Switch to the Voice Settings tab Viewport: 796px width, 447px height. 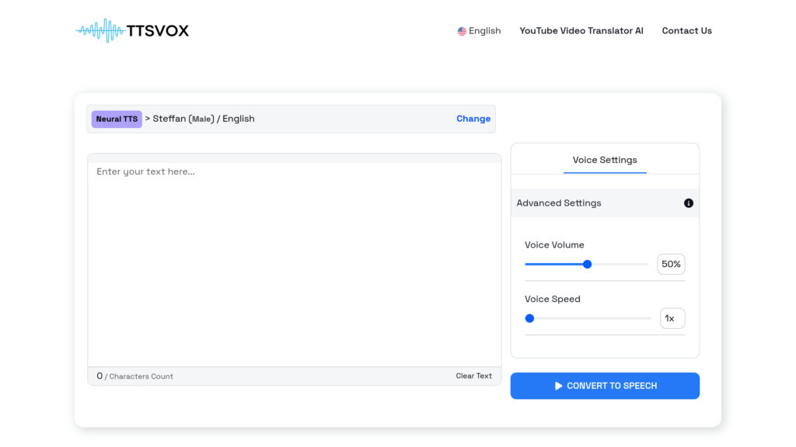pos(605,160)
